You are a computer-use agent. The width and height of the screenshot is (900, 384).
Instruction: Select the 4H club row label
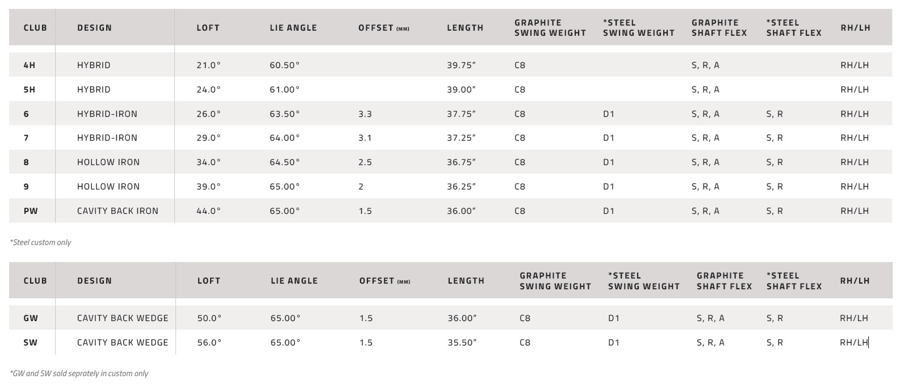pyautogui.click(x=30, y=65)
